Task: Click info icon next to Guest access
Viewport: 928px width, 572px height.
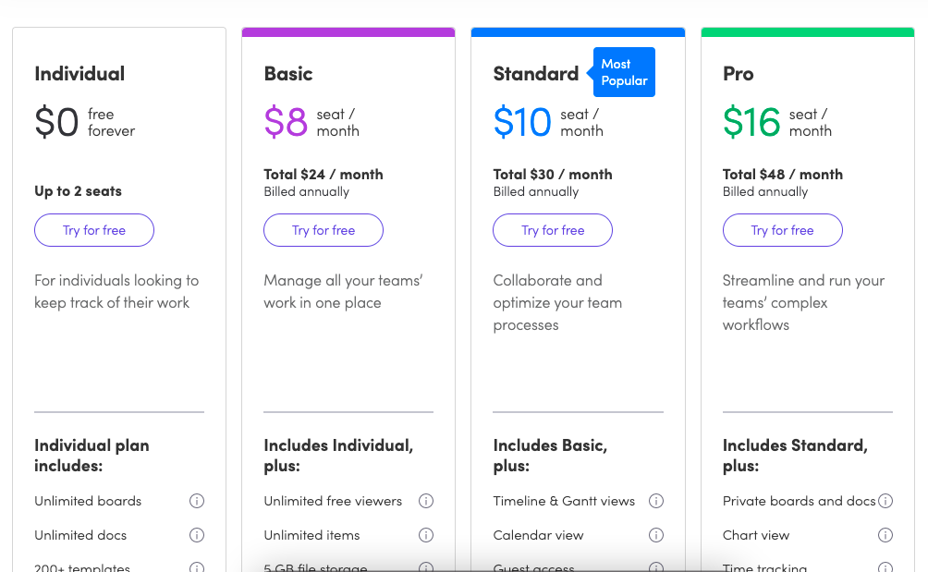Action: (656, 567)
